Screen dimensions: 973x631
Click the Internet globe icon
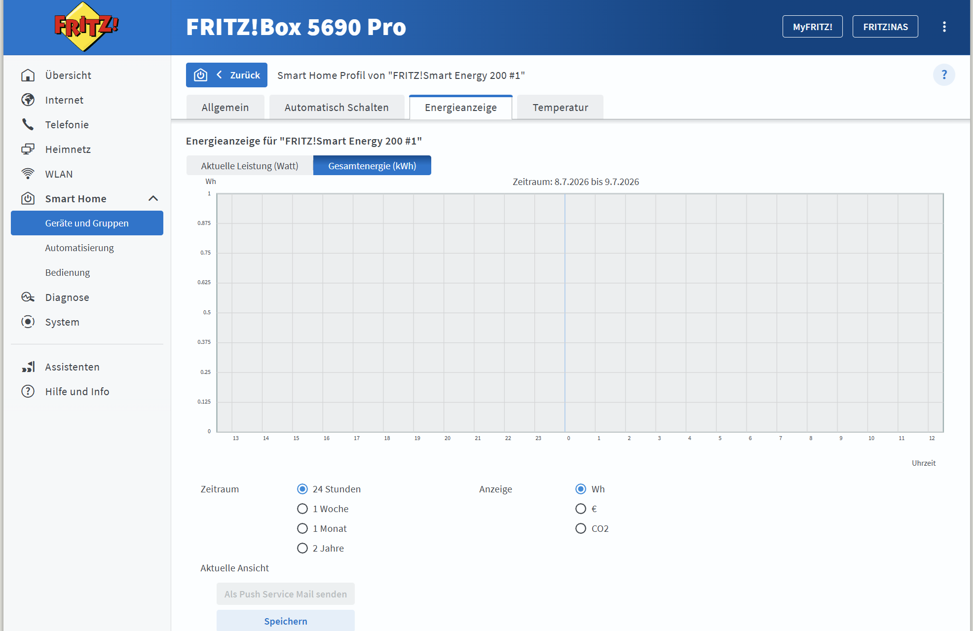pos(28,100)
